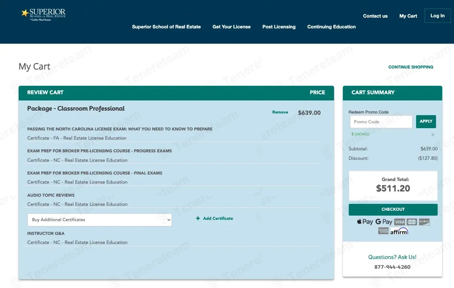Image resolution: width=454 pixels, height=288 pixels.
Task: Click the Discover card icon
Action: point(424,222)
